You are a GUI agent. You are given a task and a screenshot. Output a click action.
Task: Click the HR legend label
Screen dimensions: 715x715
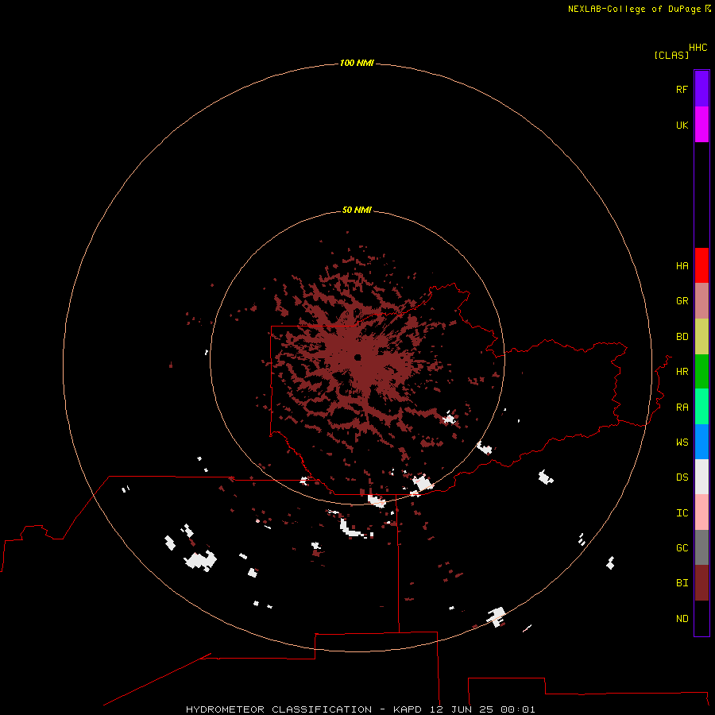(x=682, y=372)
